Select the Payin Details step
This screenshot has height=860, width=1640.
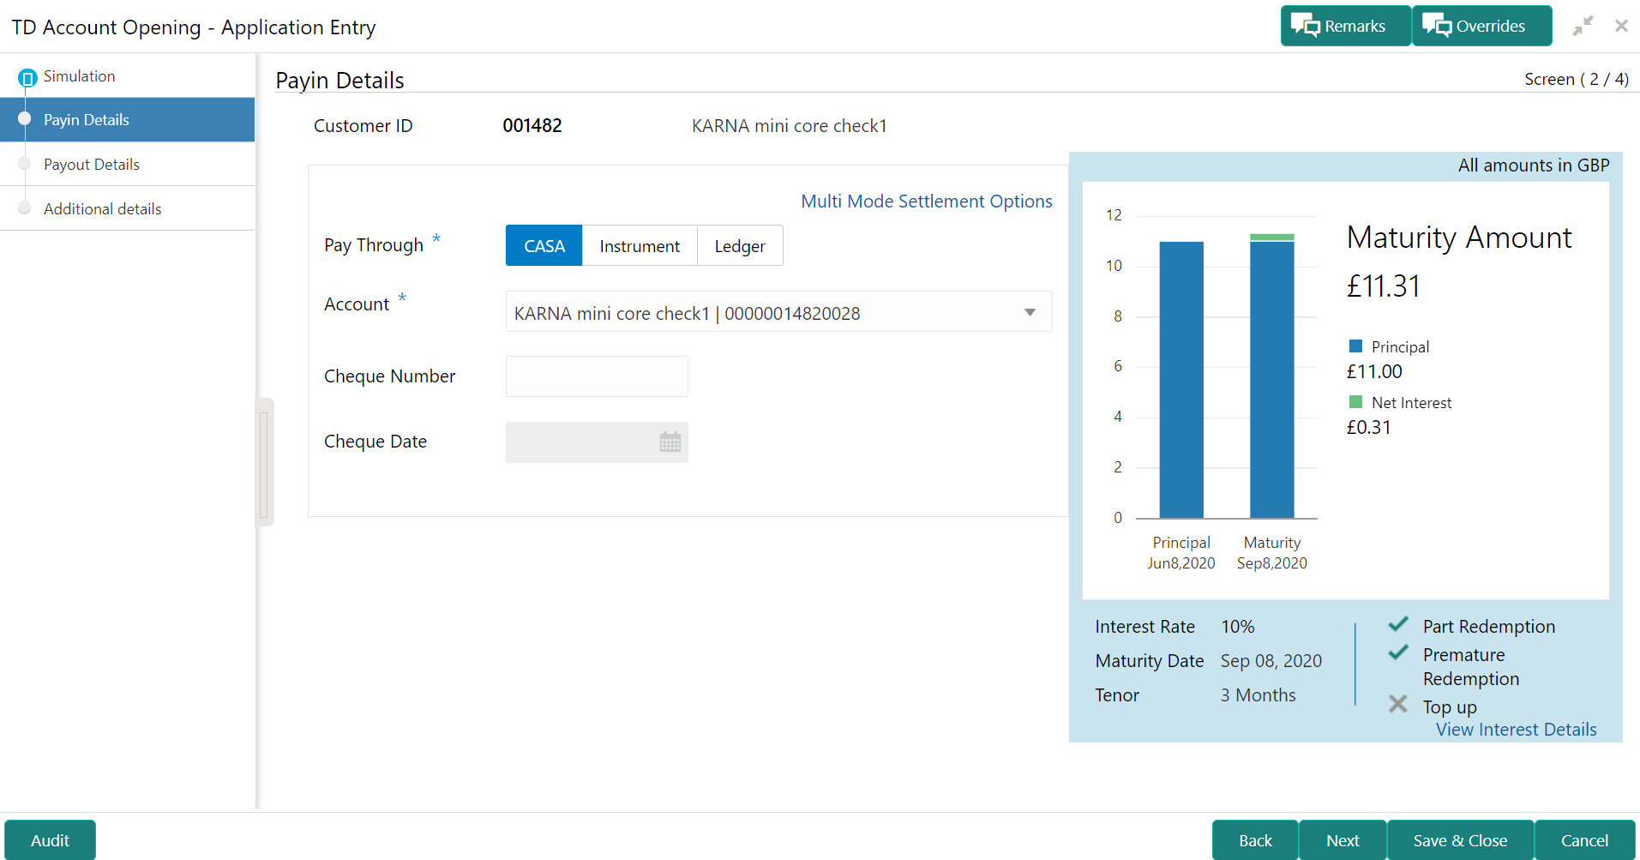point(127,120)
